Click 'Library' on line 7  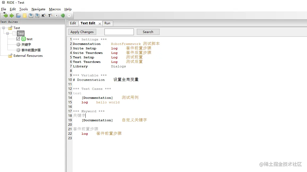click(80, 66)
